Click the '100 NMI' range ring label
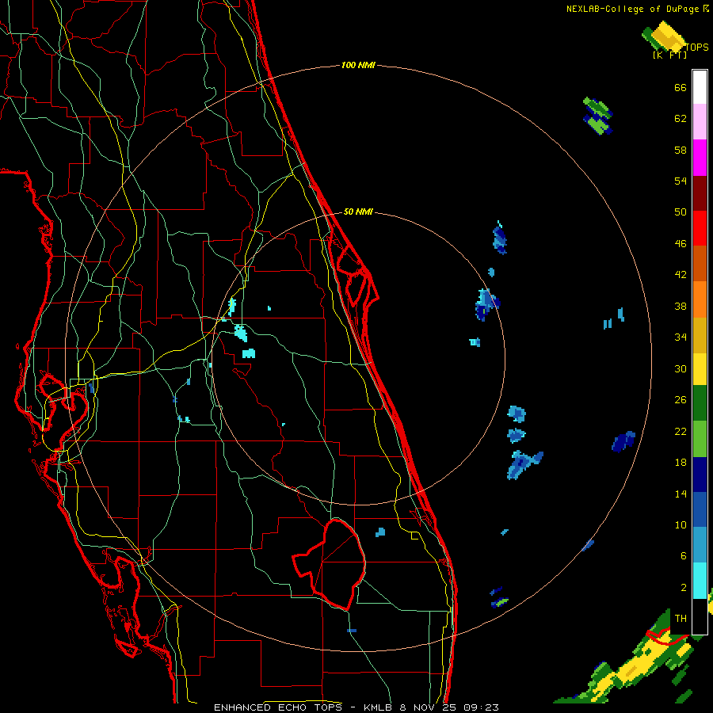Viewport: 713px width, 713px height. click(x=358, y=66)
